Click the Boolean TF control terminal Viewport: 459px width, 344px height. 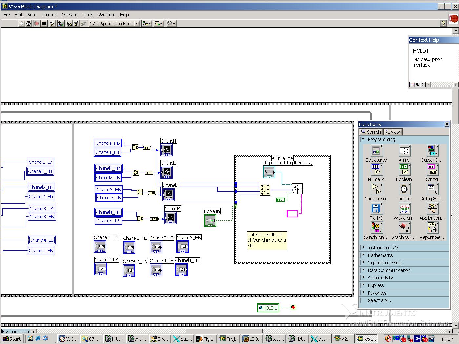tap(210, 220)
